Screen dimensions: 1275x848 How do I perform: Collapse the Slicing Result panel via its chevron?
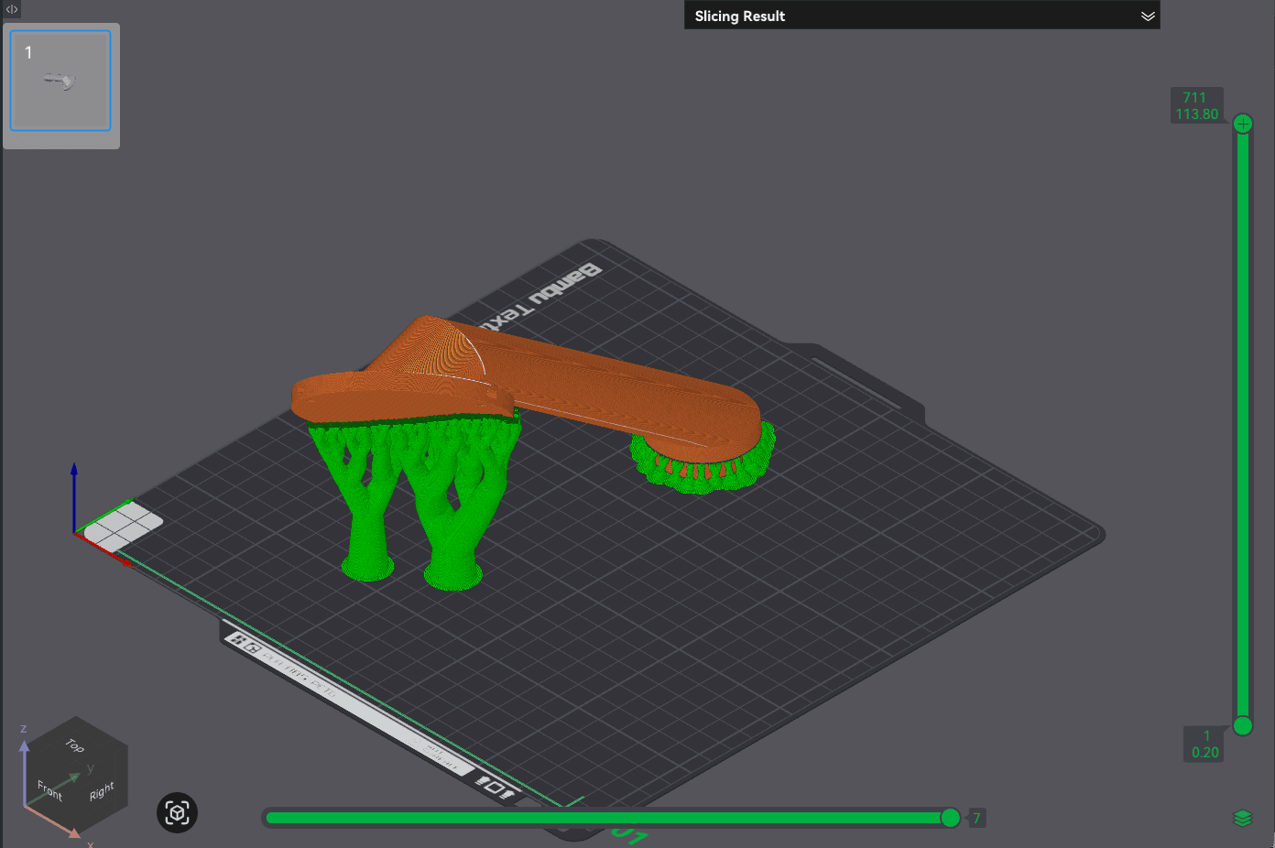tap(1148, 16)
